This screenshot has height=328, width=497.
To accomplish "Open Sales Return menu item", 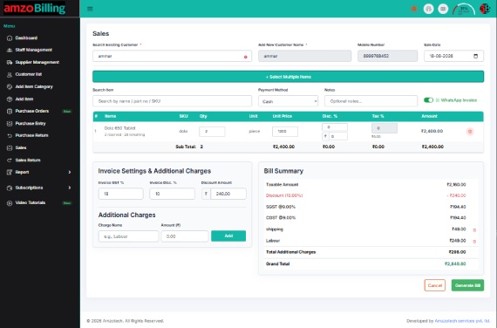I will click(28, 161).
